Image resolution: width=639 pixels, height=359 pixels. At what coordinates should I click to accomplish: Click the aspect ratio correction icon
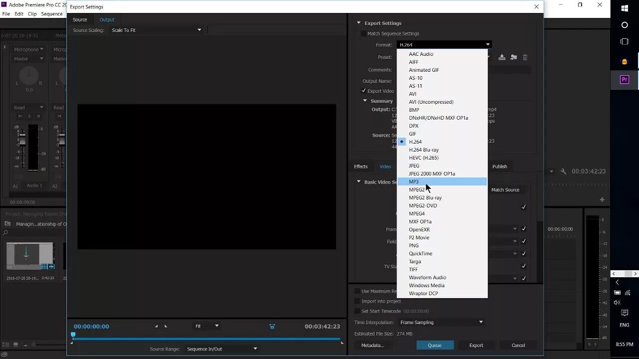coord(272,326)
